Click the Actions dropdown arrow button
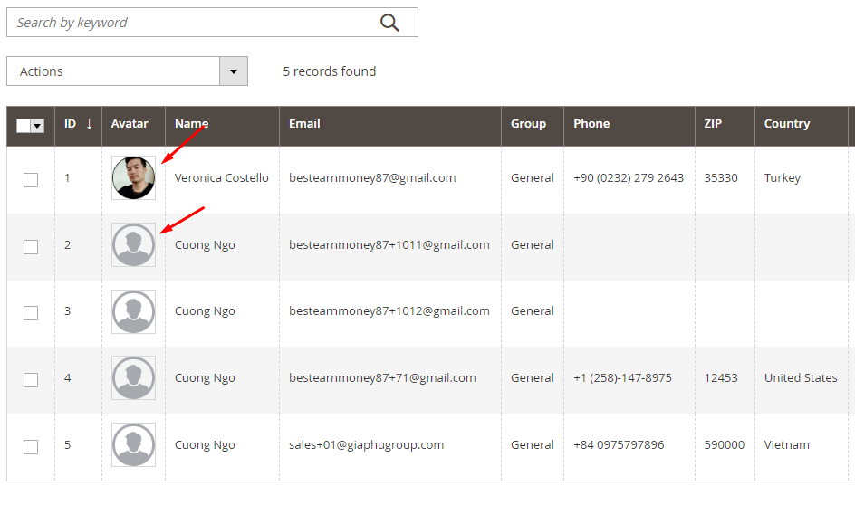The width and height of the screenshot is (855, 505). (234, 71)
